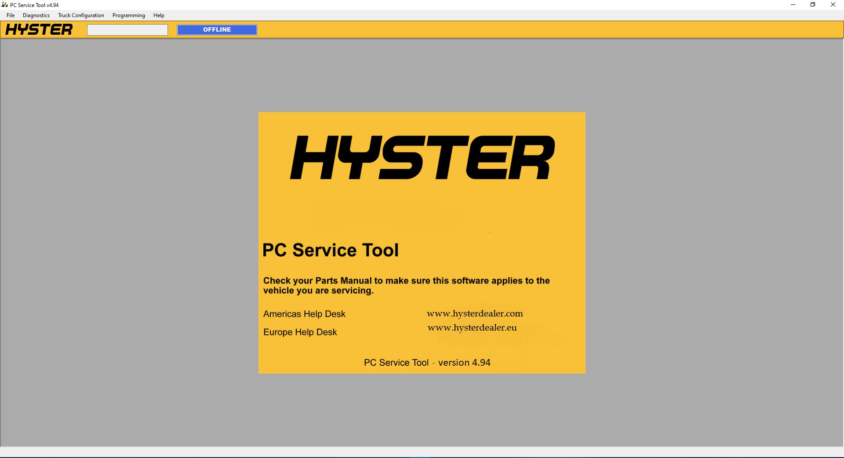Open the www.hysterdealer.com link
This screenshot has width=844, height=458.
pyautogui.click(x=475, y=314)
